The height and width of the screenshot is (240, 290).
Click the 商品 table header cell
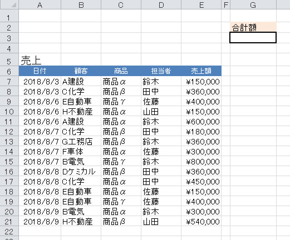tap(121, 71)
